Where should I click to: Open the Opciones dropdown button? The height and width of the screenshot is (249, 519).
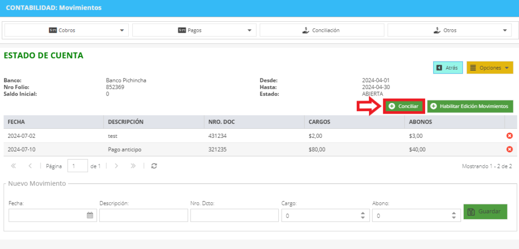[490, 68]
